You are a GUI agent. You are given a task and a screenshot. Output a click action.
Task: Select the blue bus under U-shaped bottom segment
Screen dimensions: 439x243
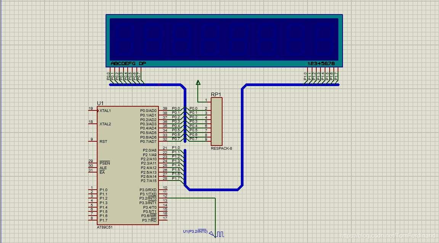pos(214,190)
